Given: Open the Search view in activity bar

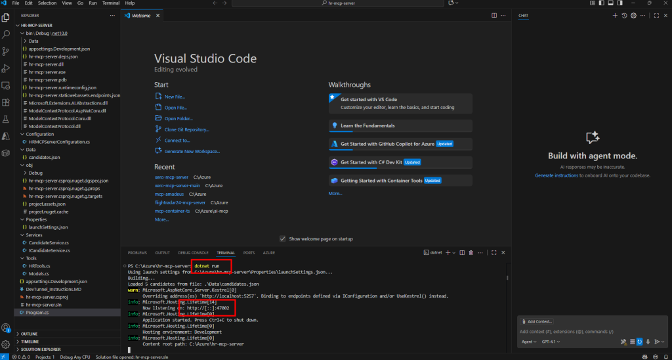Looking at the screenshot, I should (6, 34).
